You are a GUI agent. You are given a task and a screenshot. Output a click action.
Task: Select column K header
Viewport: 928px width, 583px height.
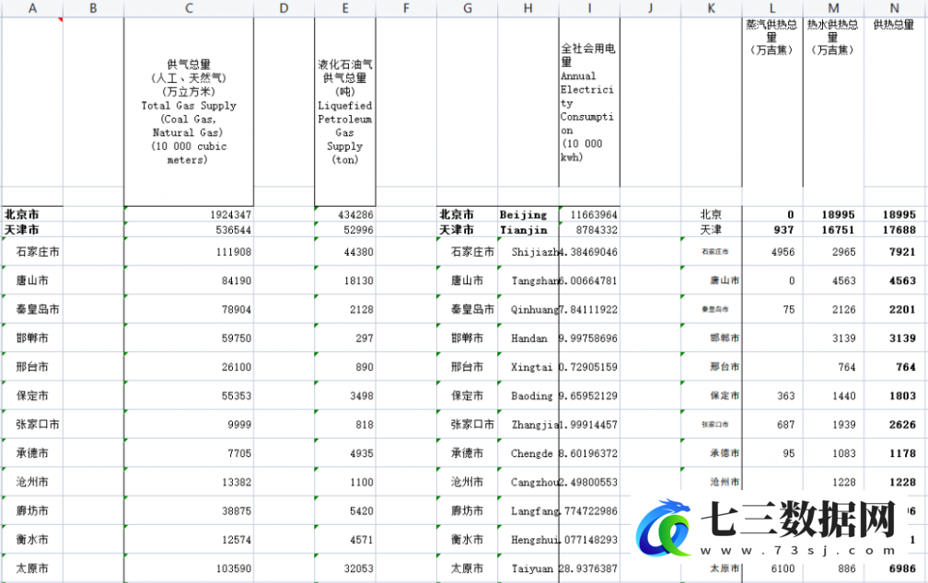[711, 8]
